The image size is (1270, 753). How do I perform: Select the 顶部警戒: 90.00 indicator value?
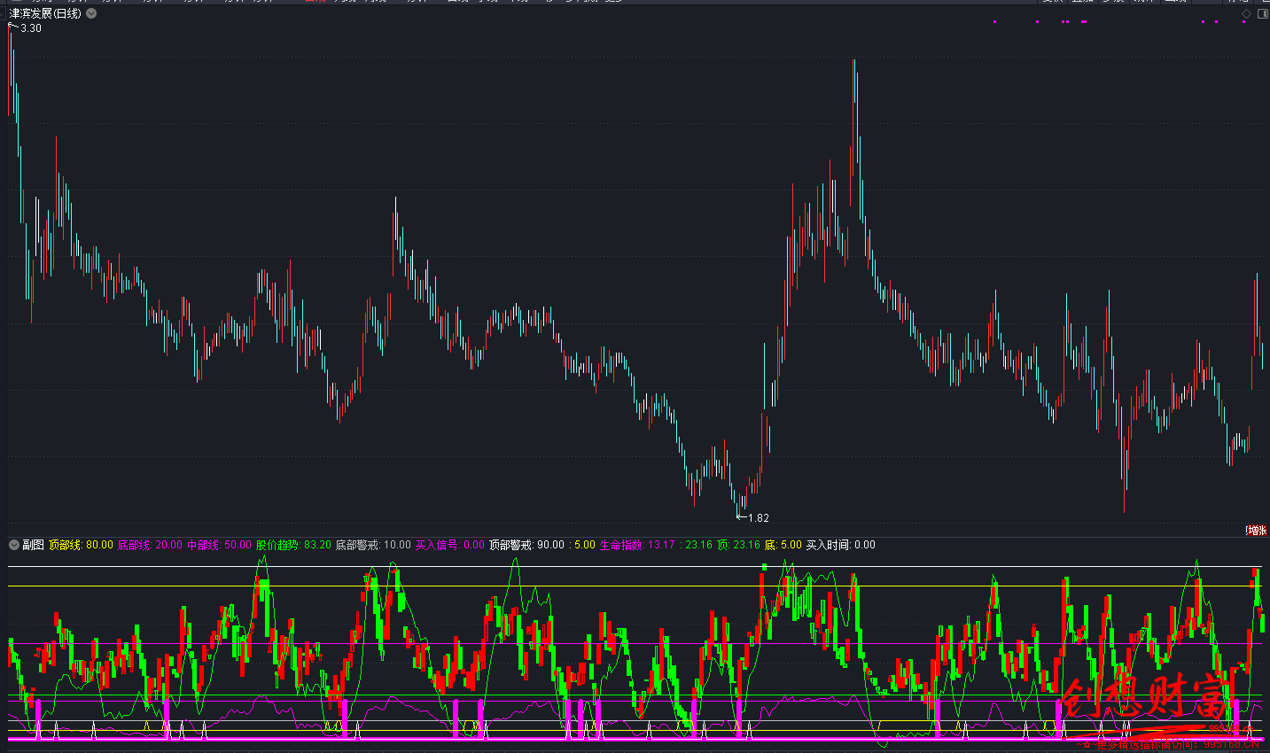point(526,545)
